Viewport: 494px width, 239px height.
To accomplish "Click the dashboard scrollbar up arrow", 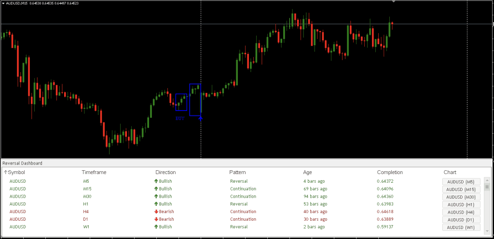I will [487, 181].
